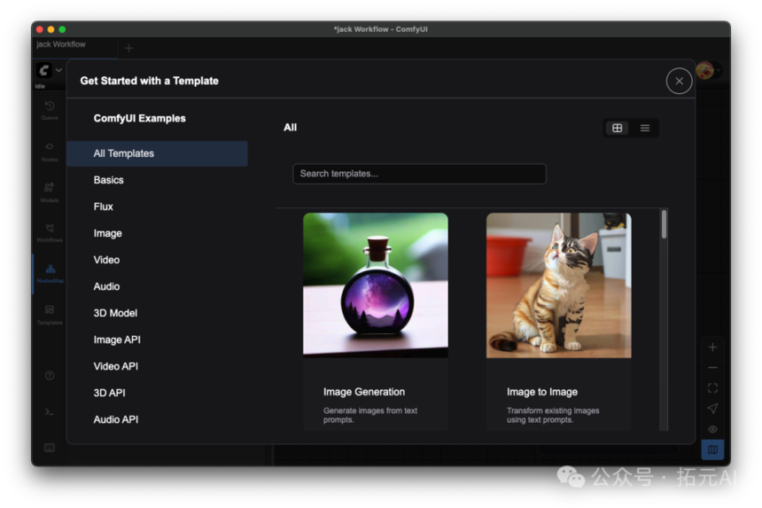This screenshot has height=508, width=762.
Task: Select the Video API category
Action: (157, 366)
